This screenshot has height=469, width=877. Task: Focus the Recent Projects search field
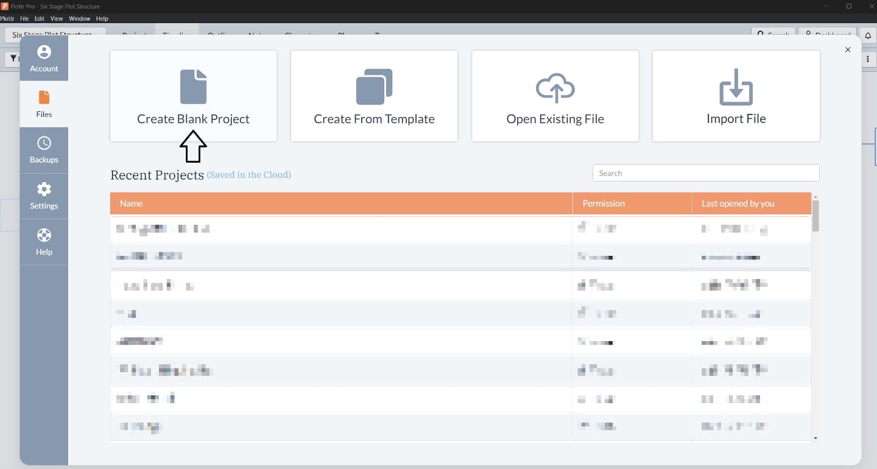point(706,173)
